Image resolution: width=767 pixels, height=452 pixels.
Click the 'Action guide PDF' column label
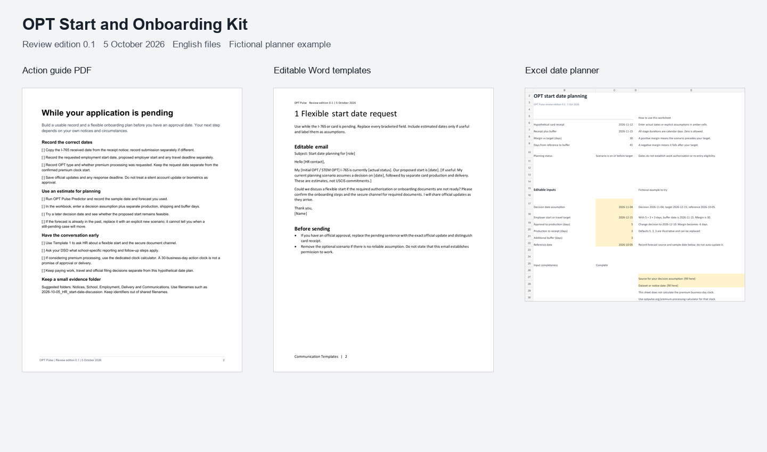tap(57, 70)
